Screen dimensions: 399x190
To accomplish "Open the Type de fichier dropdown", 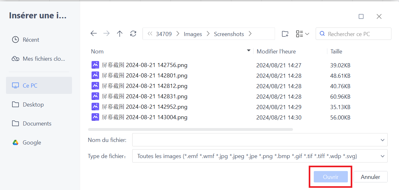I will 383,156.
